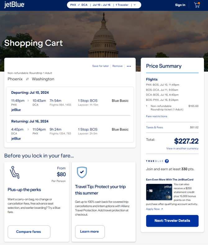208x245 pixels.
Task: Click Flights 1354, 783 text
Action: point(60,134)
